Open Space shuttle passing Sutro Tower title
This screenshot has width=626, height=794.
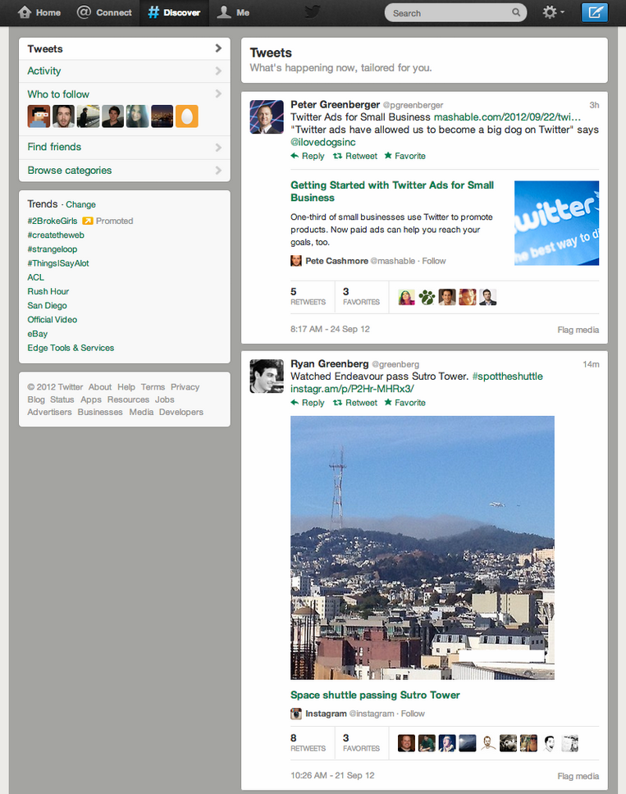point(375,695)
